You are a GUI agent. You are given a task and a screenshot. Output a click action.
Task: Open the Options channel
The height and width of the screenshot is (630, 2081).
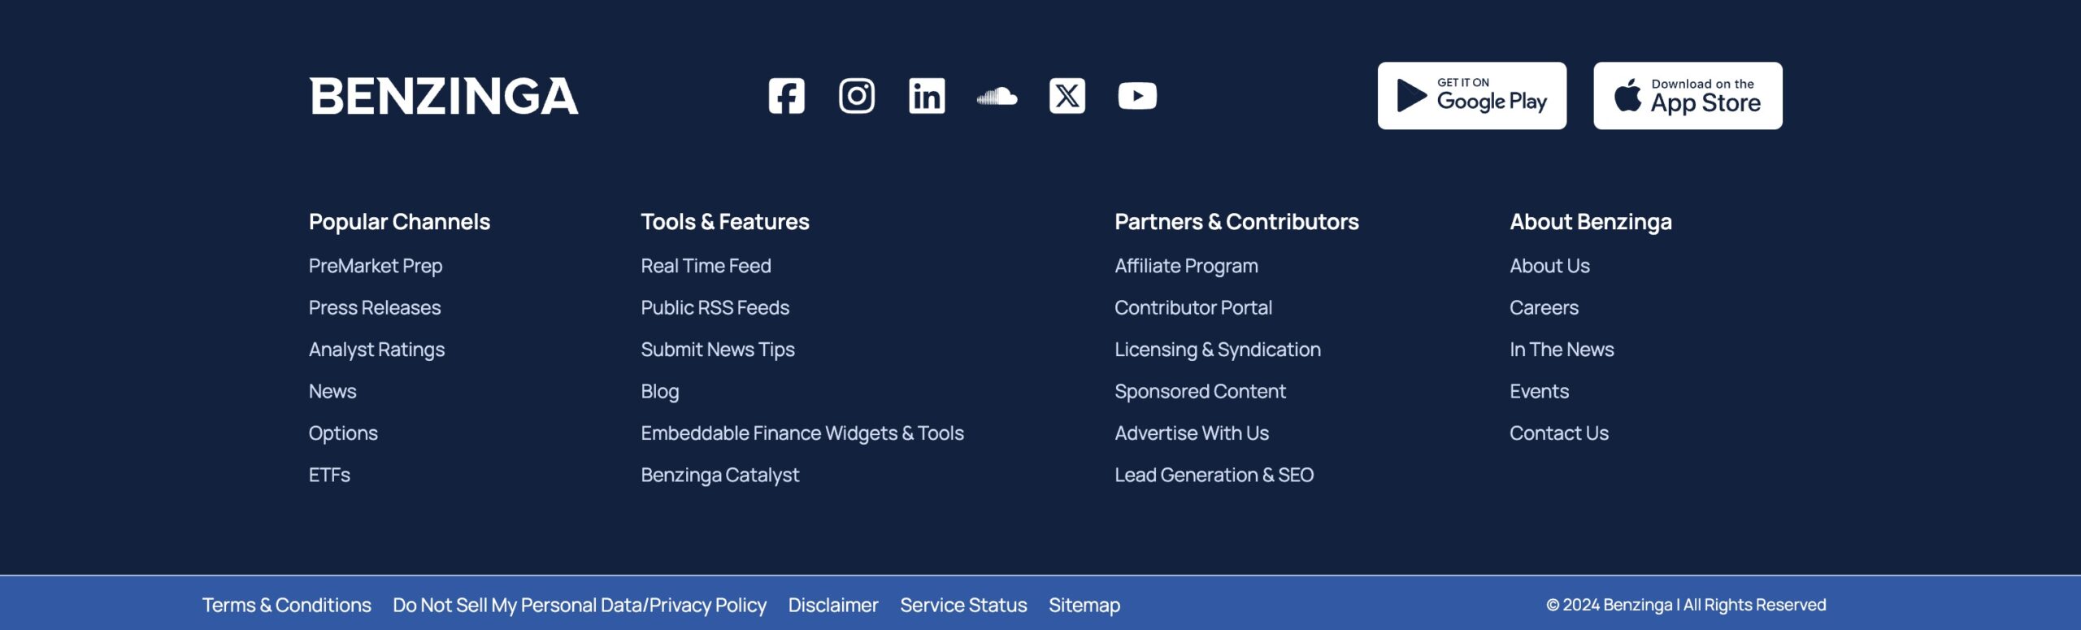tap(343, 433)
